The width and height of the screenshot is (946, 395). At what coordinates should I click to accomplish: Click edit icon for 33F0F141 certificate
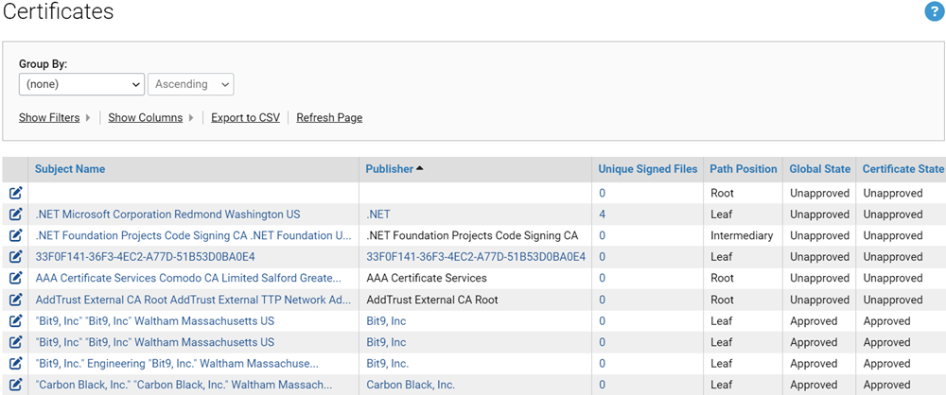[x=16, y=257]
